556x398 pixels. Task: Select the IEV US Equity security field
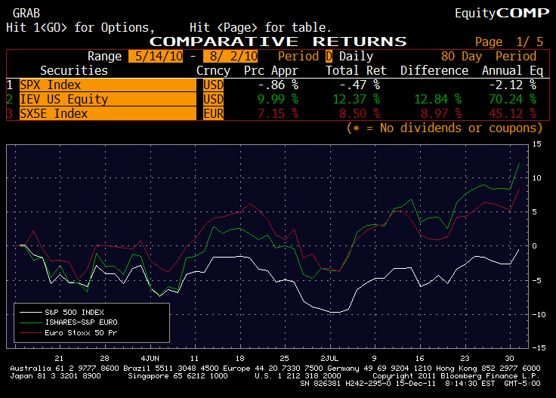[108, 99]
